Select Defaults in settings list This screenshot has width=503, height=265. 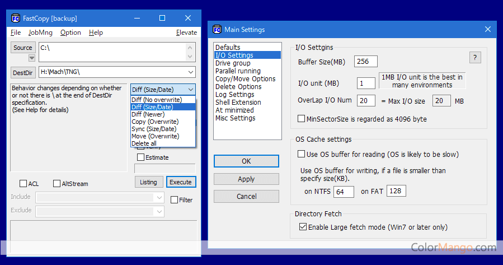tap(247, 47)
